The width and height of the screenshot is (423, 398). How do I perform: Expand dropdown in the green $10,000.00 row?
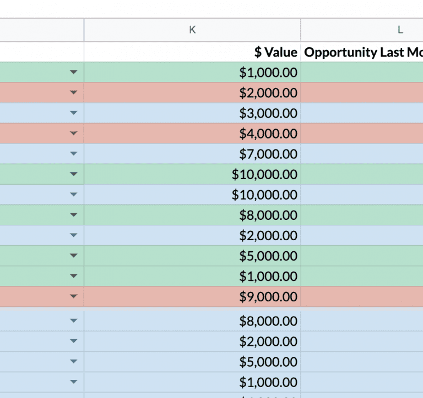point(74,174)
